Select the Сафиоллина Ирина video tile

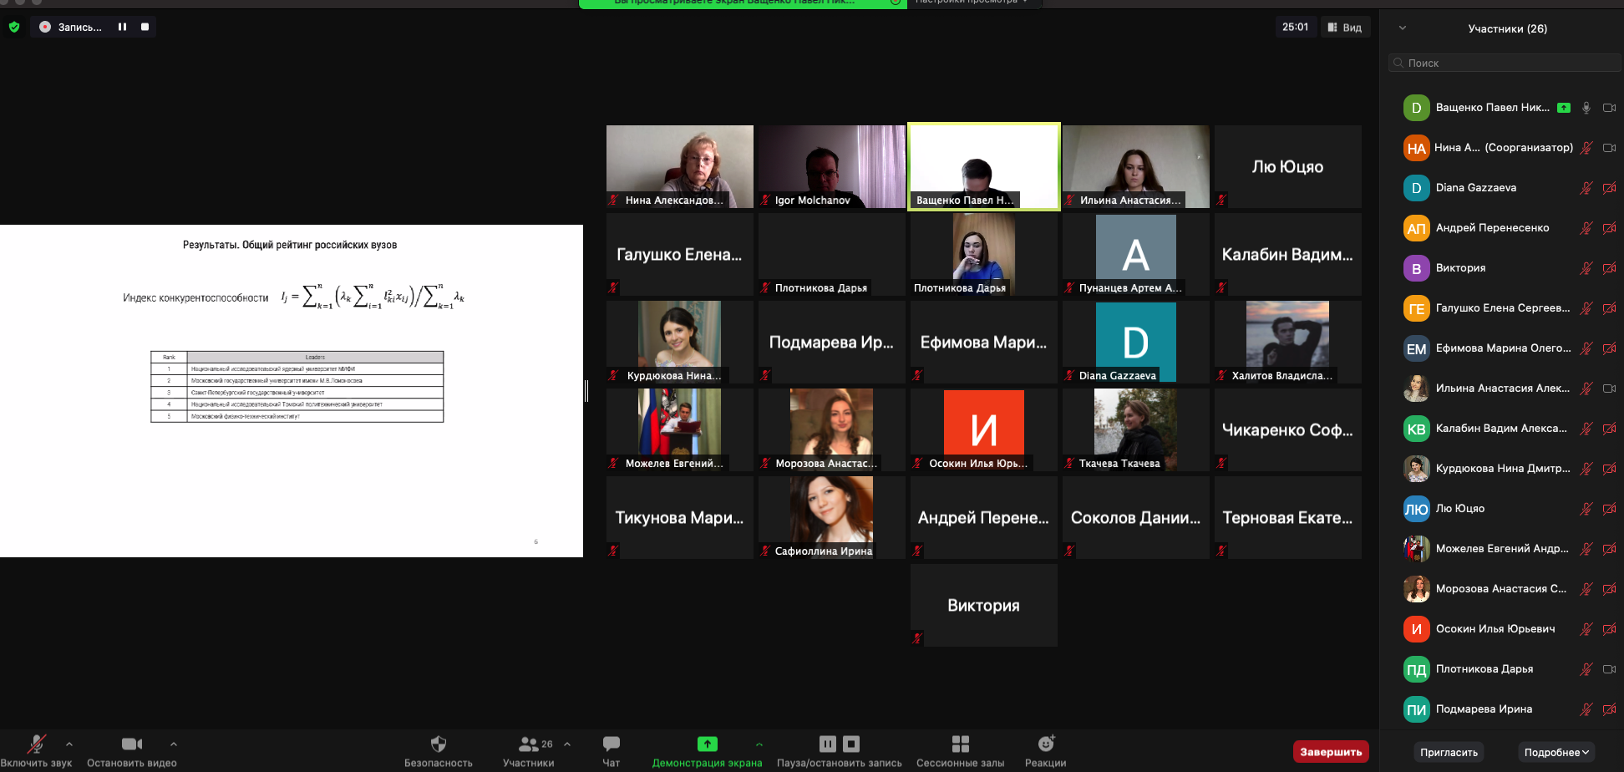pyautogui.click(x=832, y=517)
